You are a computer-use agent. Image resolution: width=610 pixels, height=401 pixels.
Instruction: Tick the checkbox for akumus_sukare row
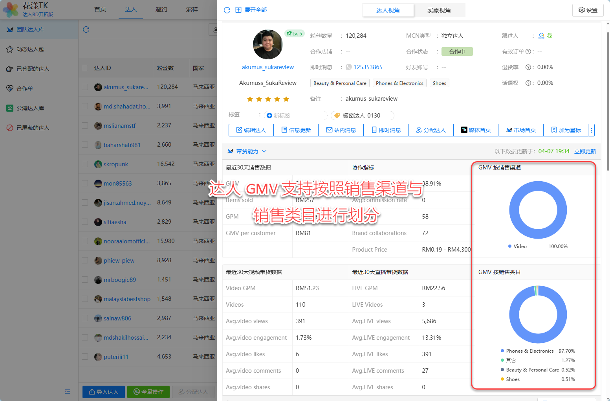[x=85, y=87]
